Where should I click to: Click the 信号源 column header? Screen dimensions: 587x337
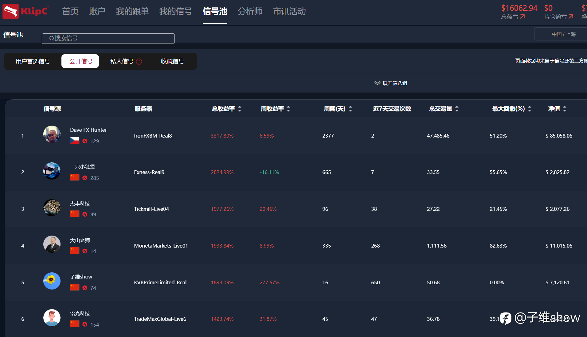click(52, 109)
